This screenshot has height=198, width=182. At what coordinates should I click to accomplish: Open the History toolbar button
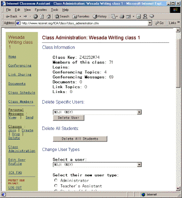pos(100,16)
